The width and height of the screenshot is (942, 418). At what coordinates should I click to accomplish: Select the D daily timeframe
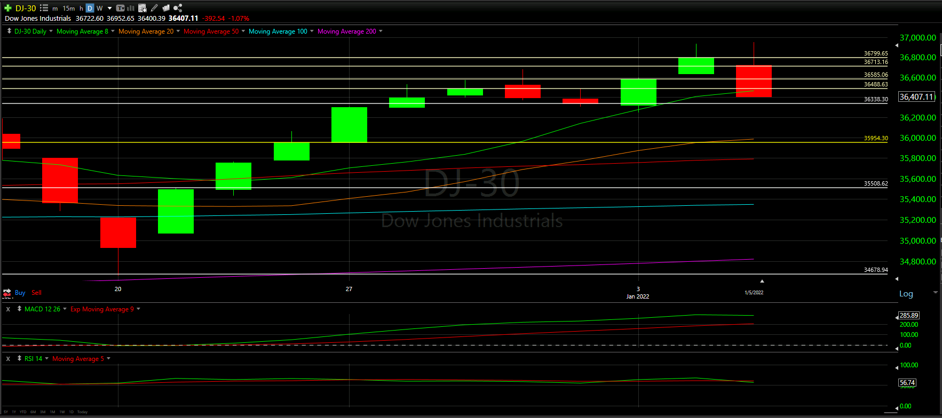click(90, 8)
